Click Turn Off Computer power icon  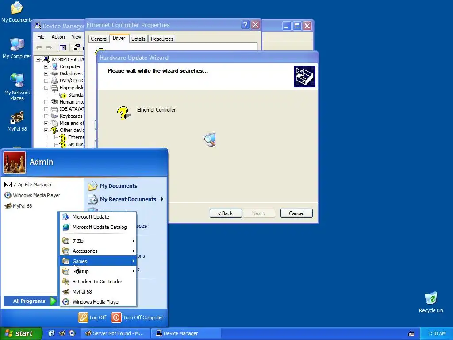[116, 317]
